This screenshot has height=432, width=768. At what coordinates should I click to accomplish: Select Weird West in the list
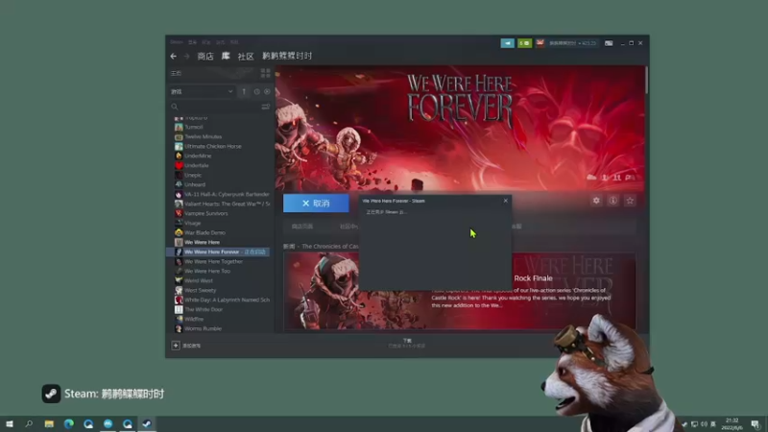pyautogui.click(x=199, y=280)
